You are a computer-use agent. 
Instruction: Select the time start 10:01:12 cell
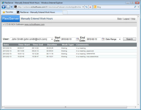pyautogui.click(x=21, y=54)
